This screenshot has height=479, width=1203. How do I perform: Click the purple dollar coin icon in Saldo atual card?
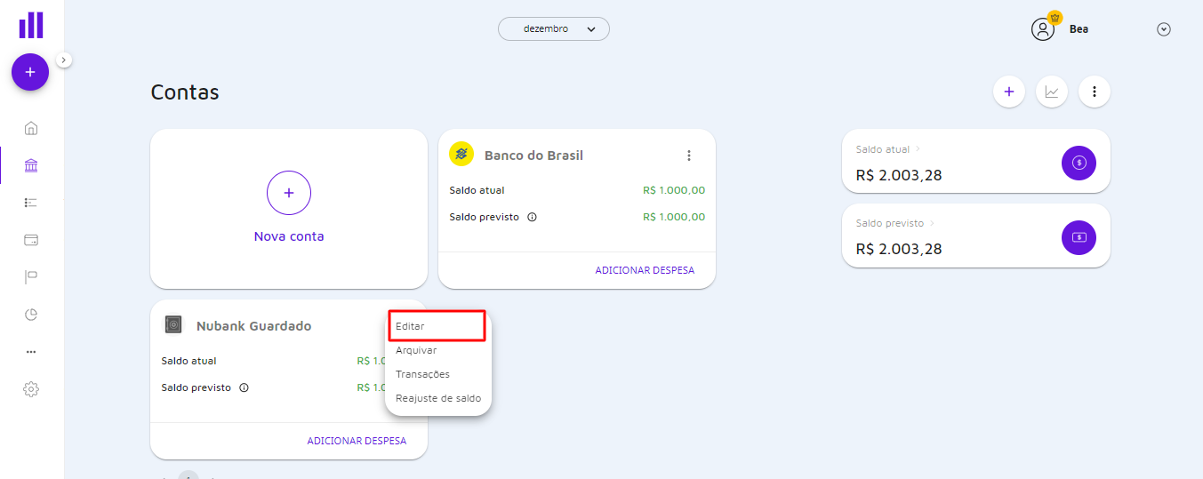click(1079, 163)
